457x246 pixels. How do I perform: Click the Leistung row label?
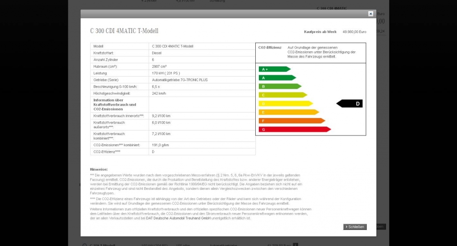point(100,73)
